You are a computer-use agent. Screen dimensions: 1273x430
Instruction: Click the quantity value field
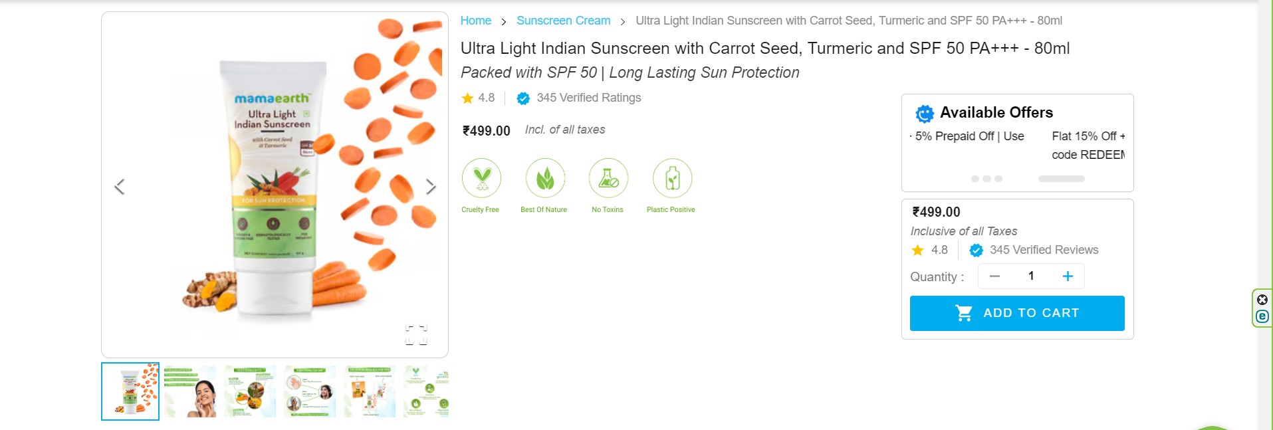pyautogui.click(x=1031, y=276)
